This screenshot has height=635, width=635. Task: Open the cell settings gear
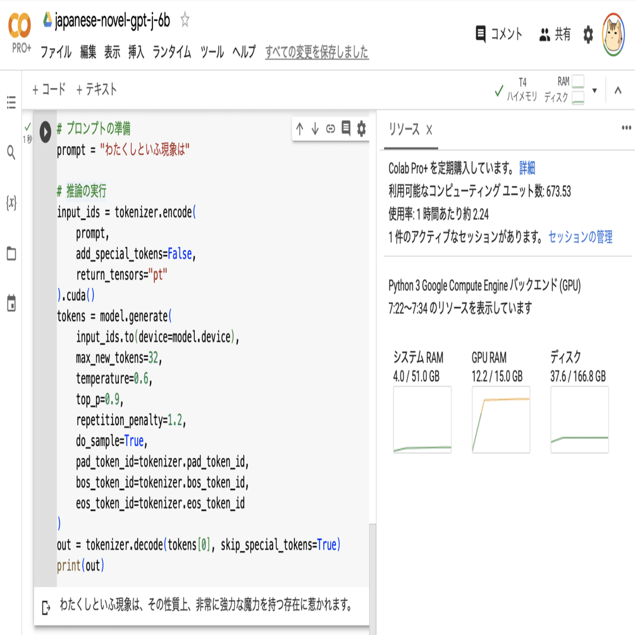point(361,127)
